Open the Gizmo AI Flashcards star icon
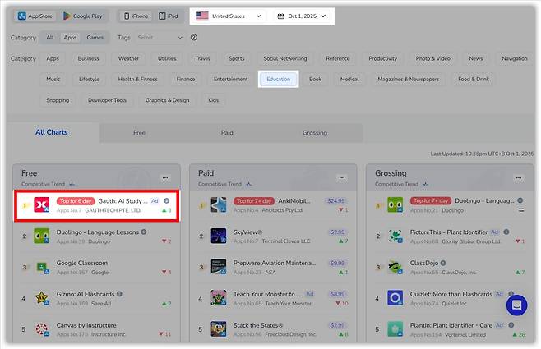 [x=42, y=298]
